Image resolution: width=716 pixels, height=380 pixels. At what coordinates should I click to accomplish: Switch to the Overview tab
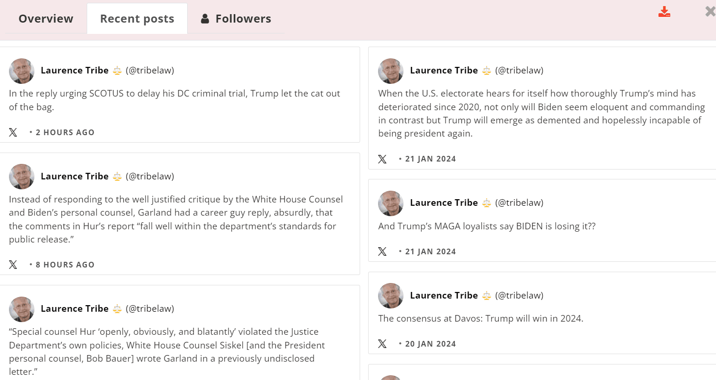(46, 19)
